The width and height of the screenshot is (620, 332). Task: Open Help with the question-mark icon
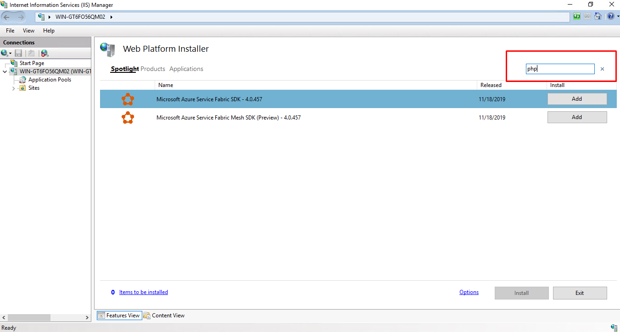(611, 16)
